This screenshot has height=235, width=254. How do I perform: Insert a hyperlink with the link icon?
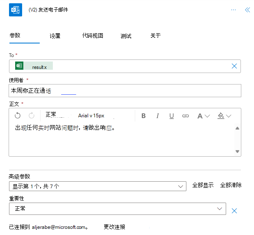pos(186,116)
